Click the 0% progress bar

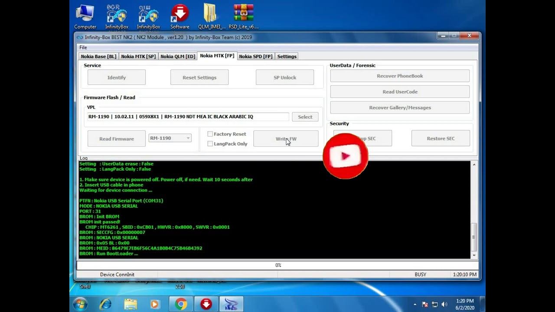click(278, 265)
